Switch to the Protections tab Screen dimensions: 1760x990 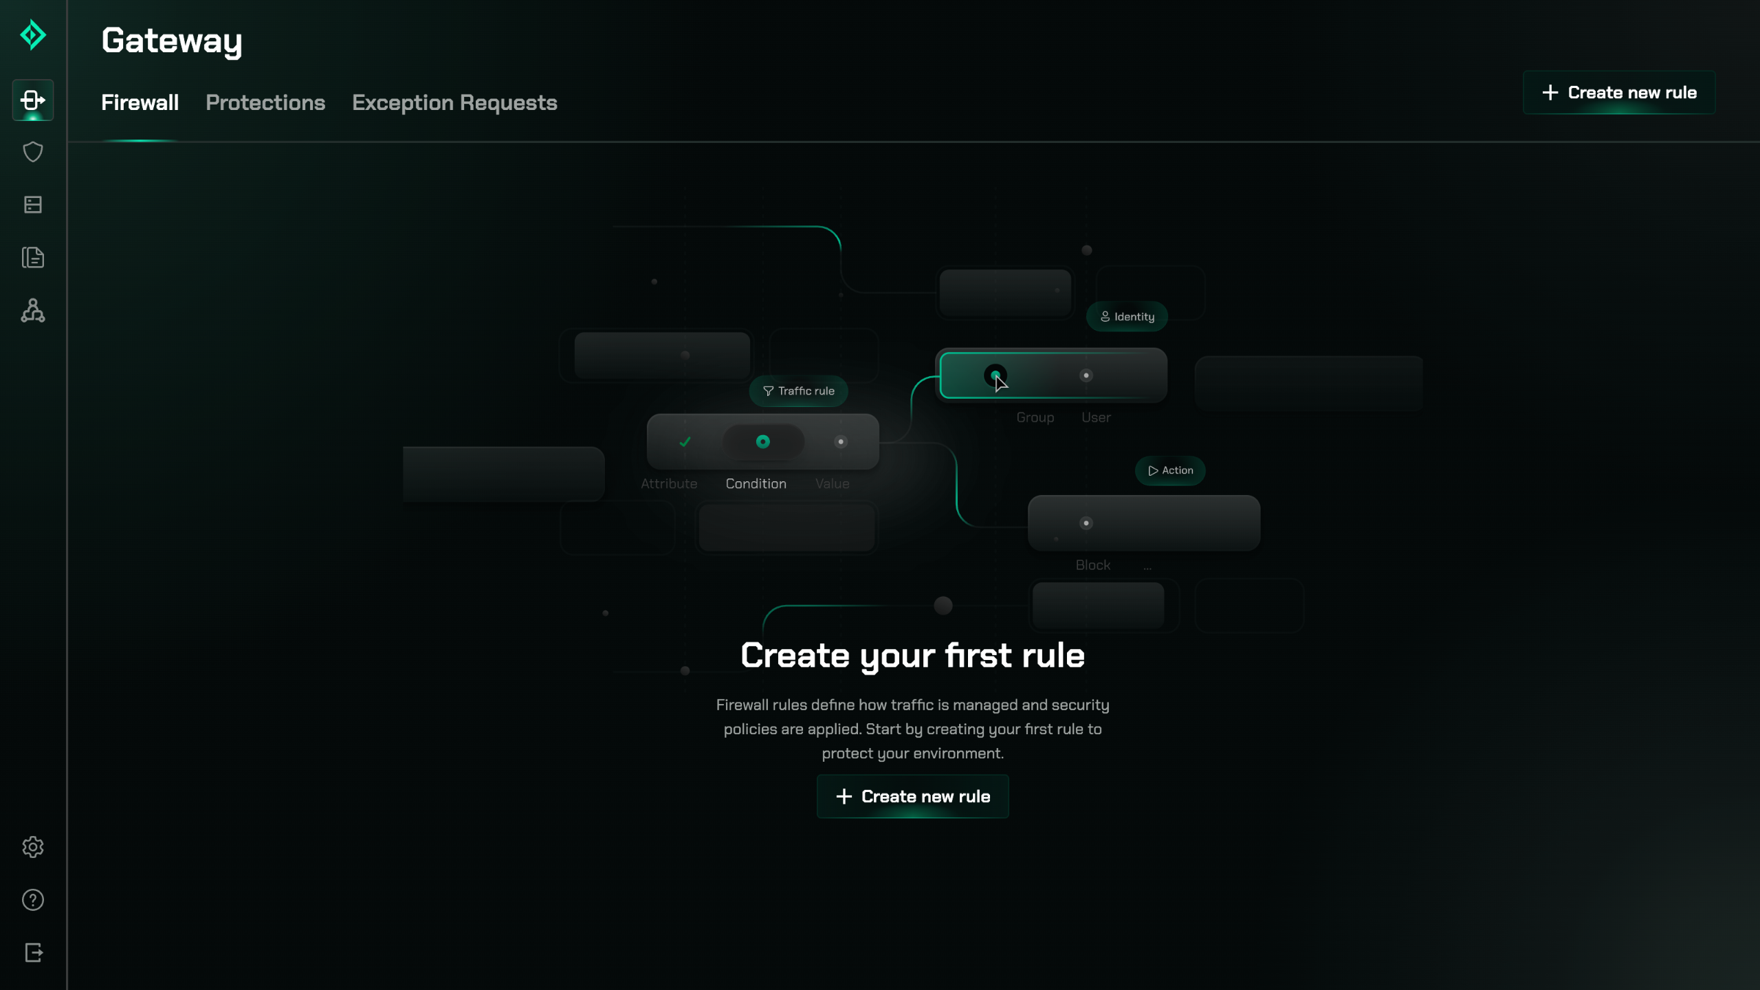[x=265, y=102]
